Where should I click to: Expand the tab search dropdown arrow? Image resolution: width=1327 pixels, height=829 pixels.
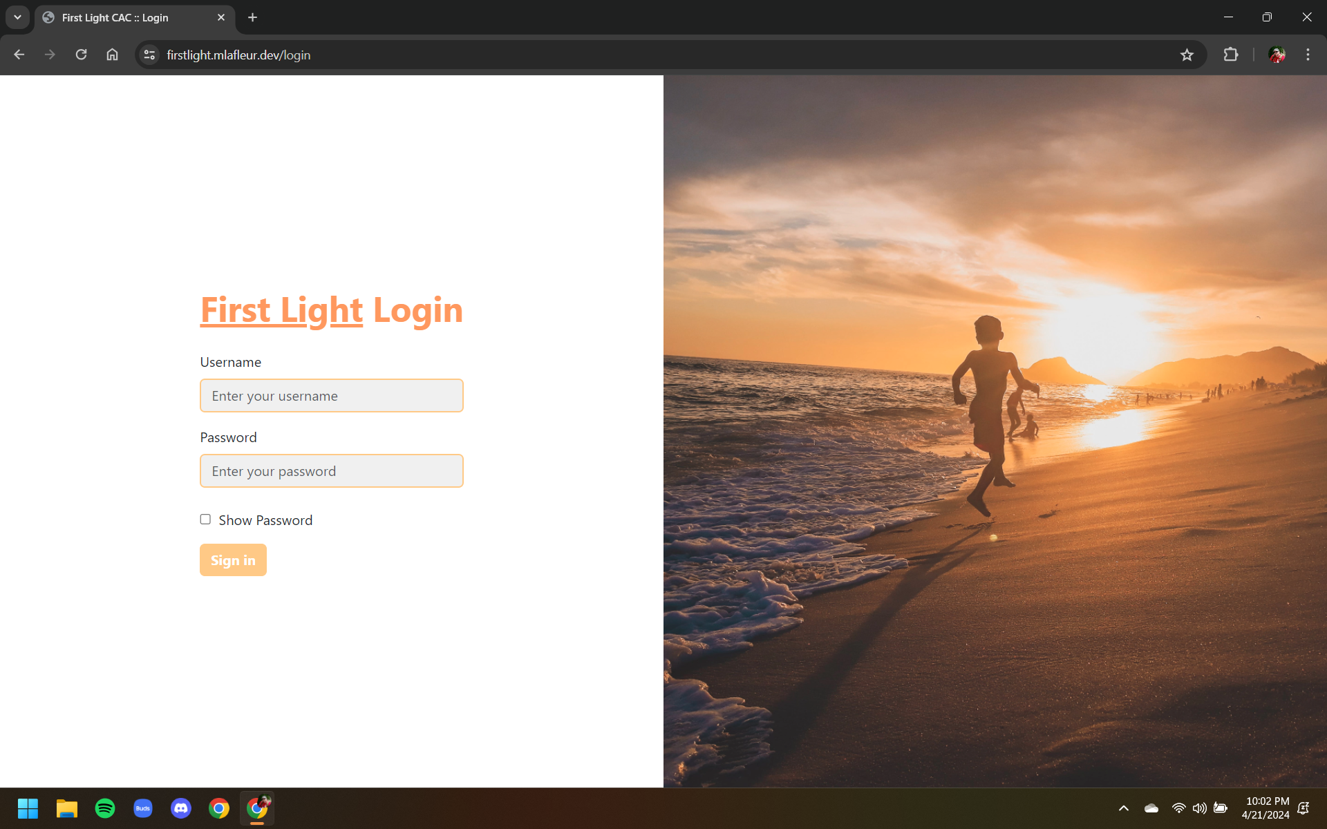[x=17, y=17]
